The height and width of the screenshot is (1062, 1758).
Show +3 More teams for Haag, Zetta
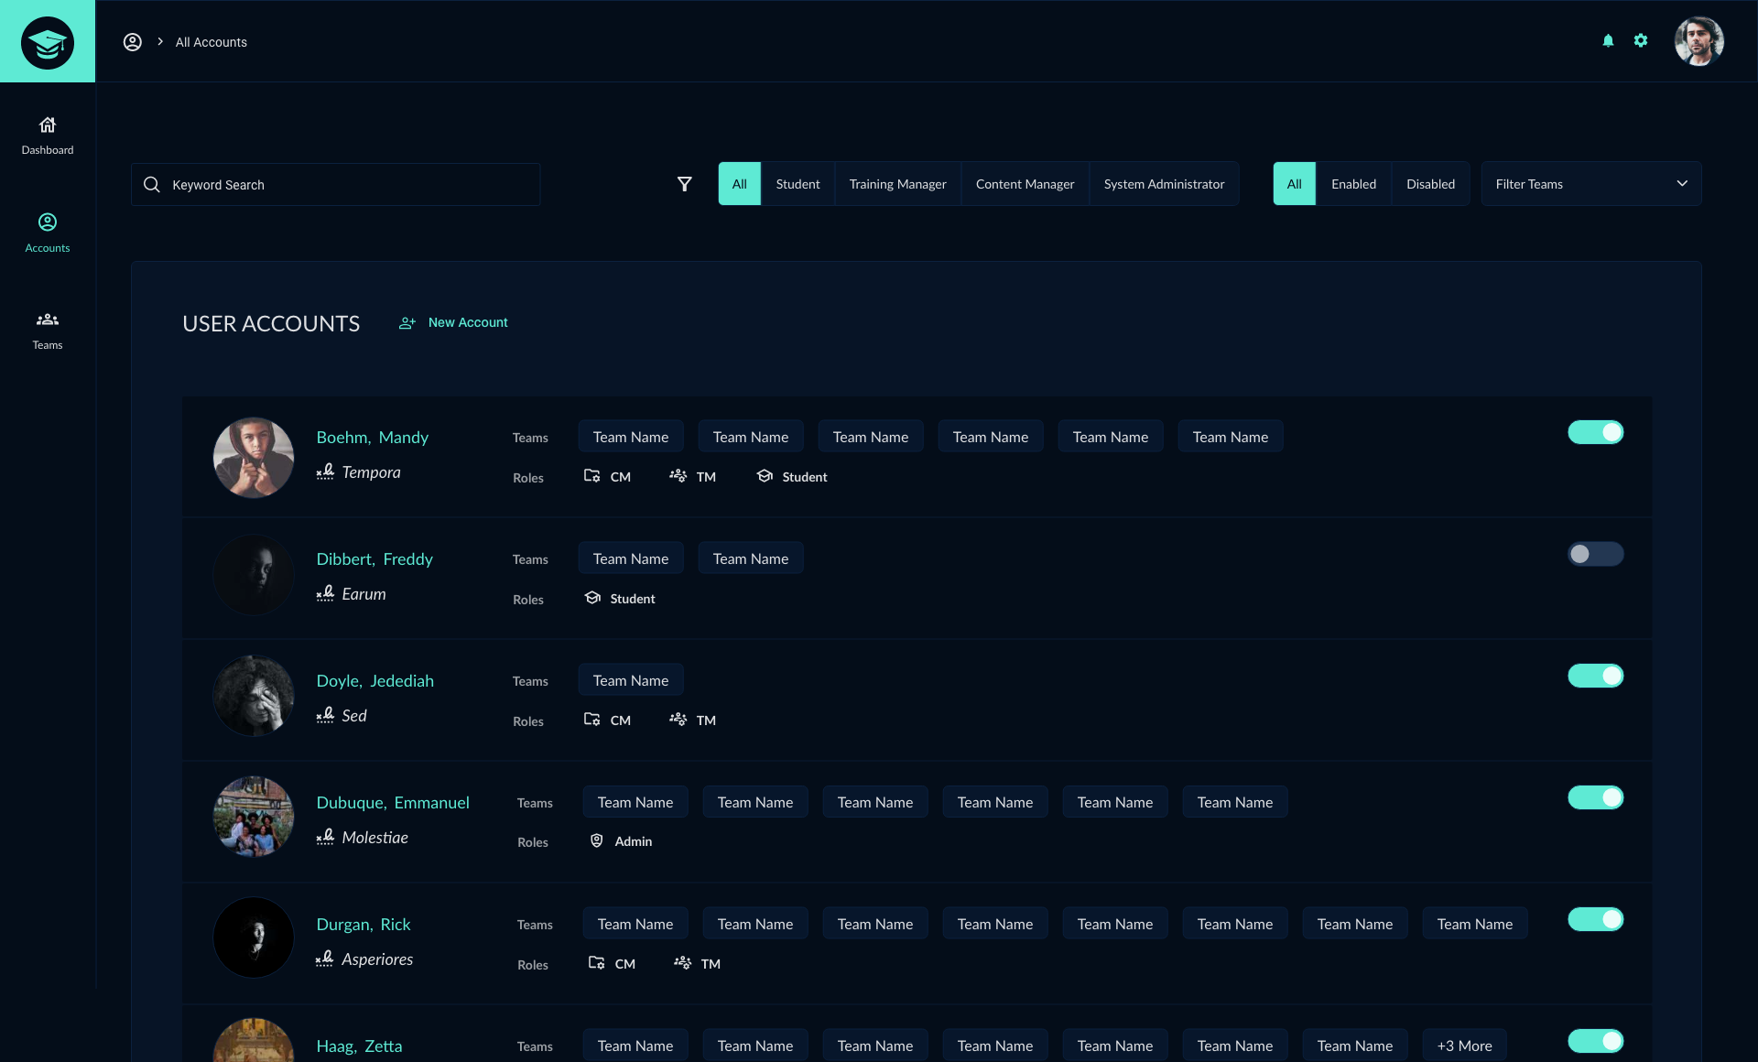[1464, 1046]
